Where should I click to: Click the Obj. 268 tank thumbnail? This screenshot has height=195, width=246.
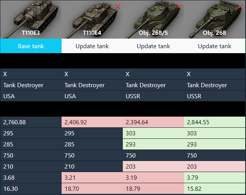(x=215, y=19)
